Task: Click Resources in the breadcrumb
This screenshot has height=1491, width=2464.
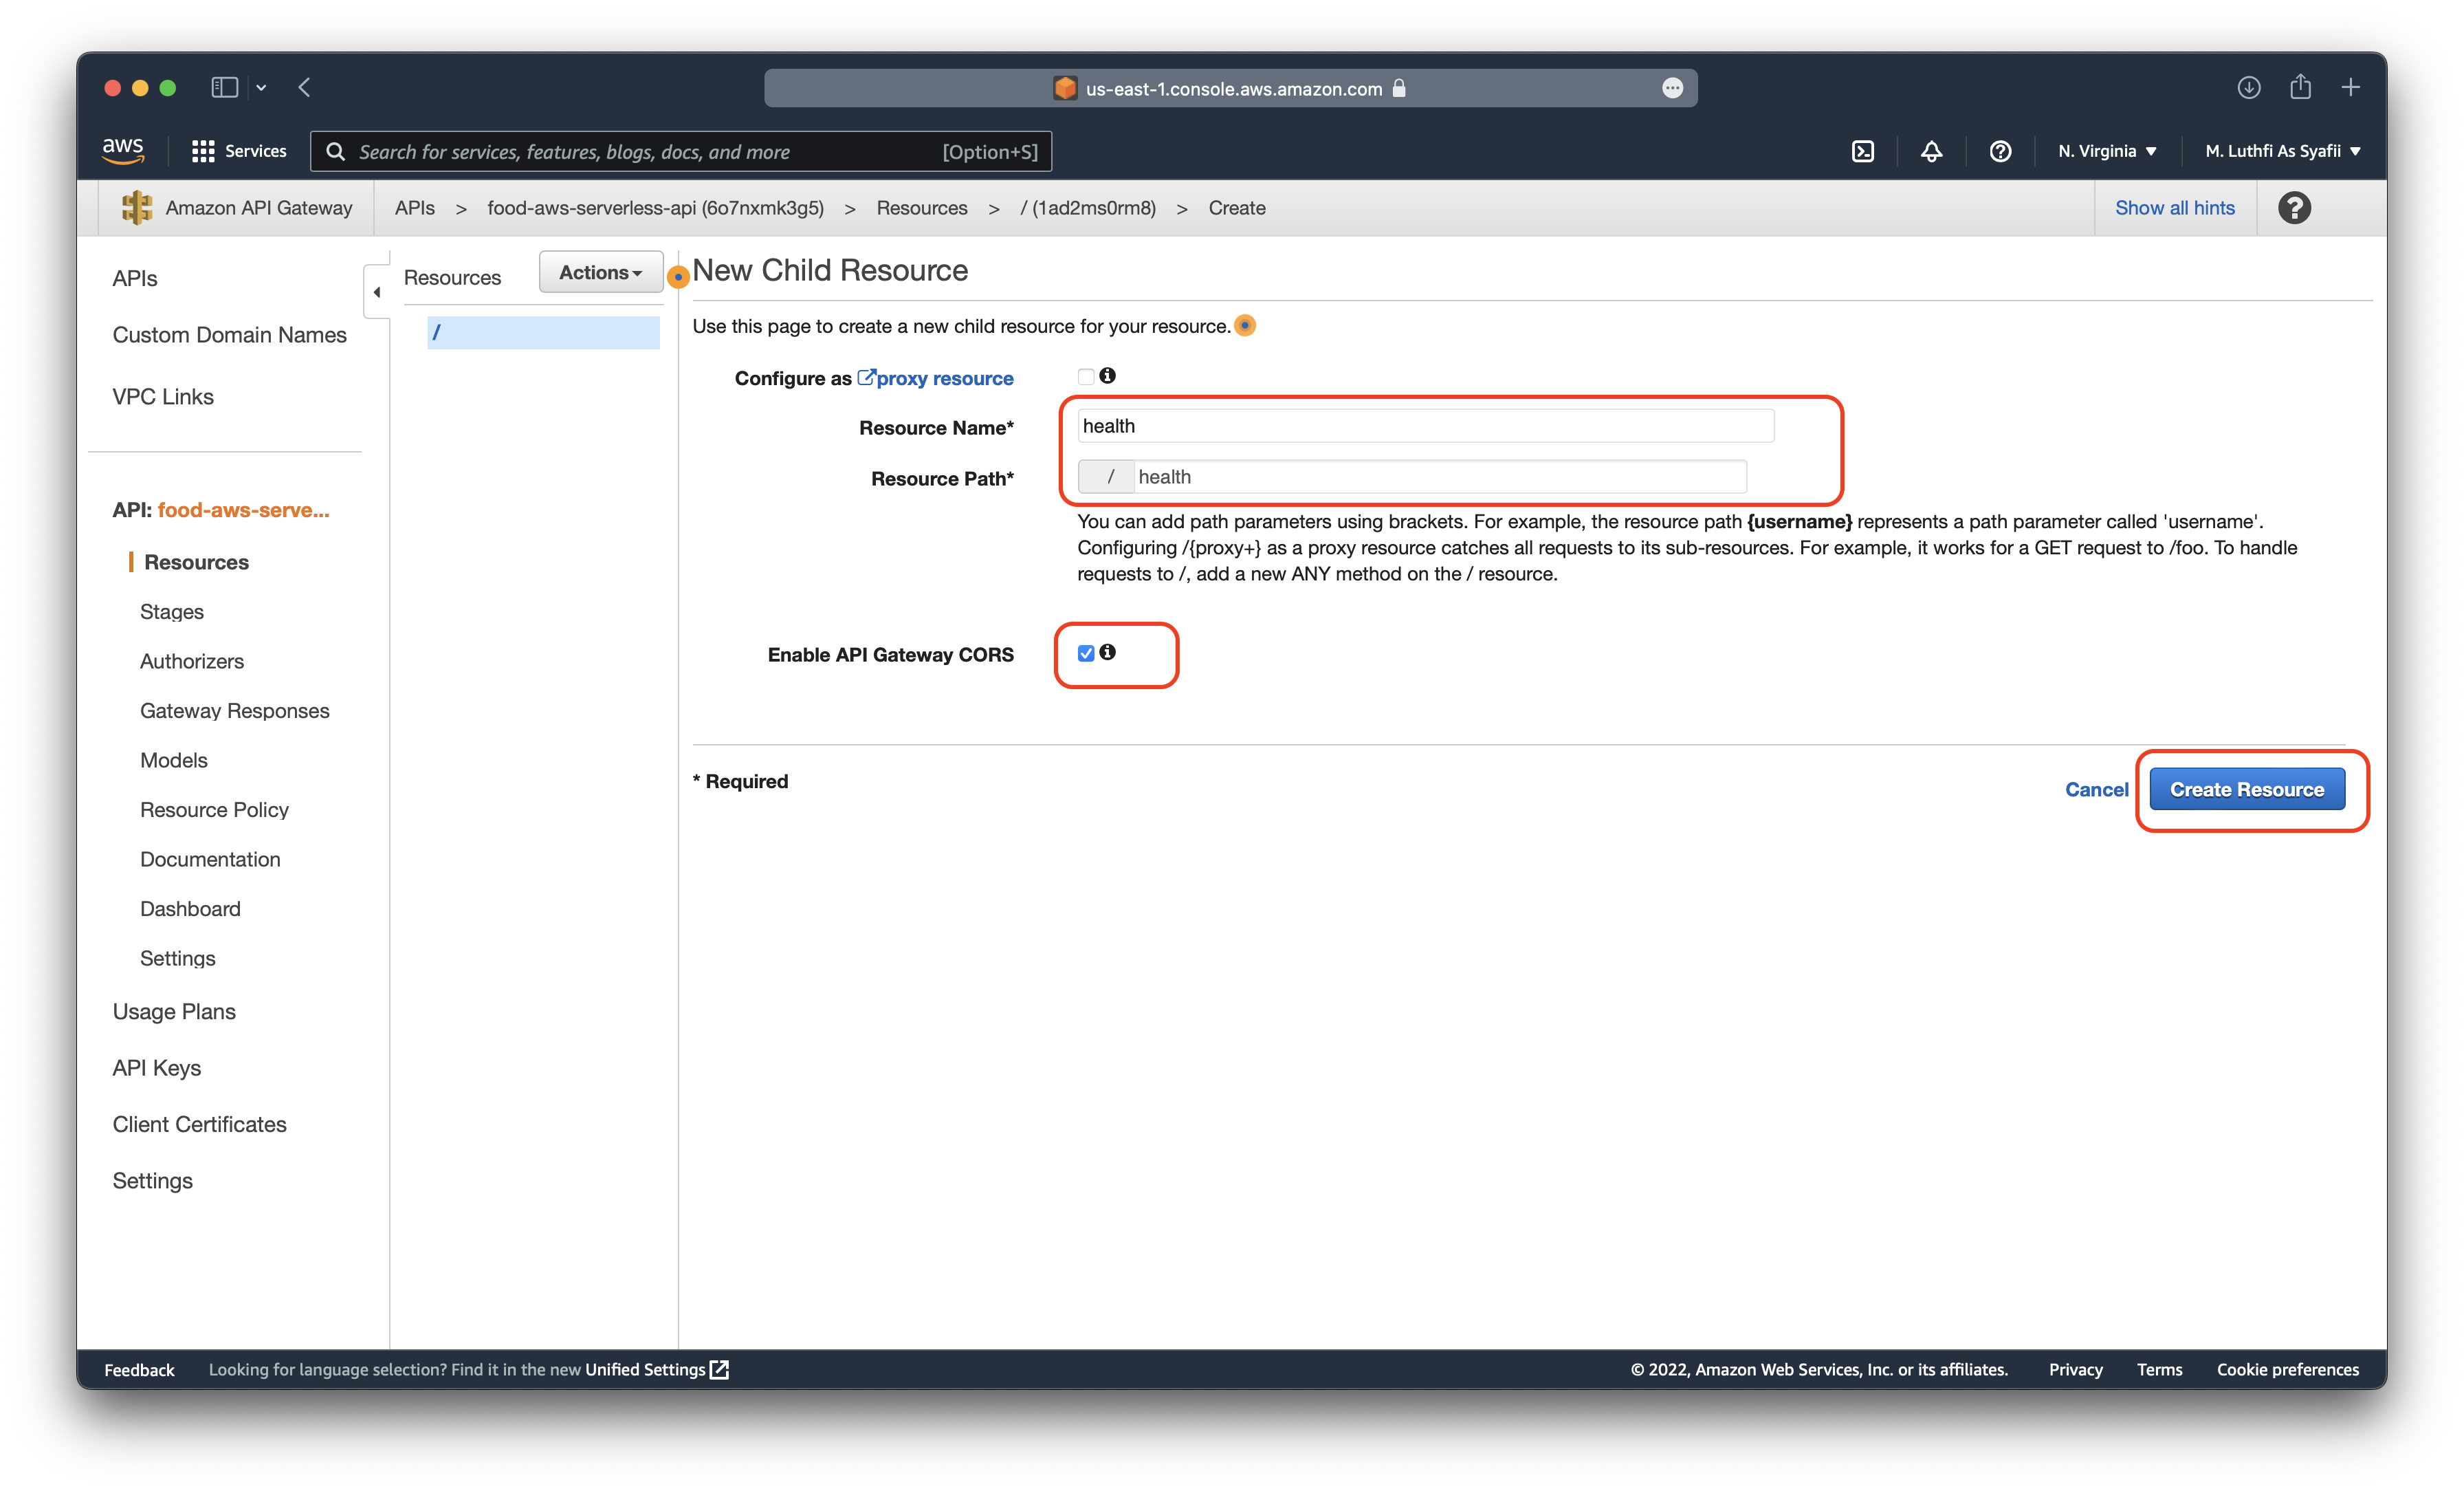Action: pyautogui.click(x=921, y=208)
